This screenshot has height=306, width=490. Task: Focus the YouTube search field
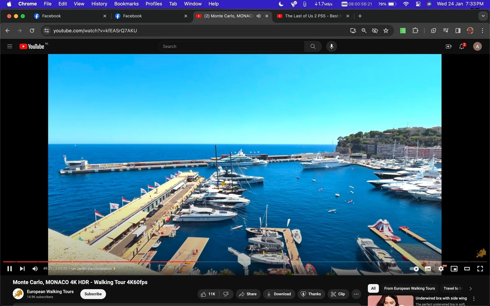(x=231, y=47)
